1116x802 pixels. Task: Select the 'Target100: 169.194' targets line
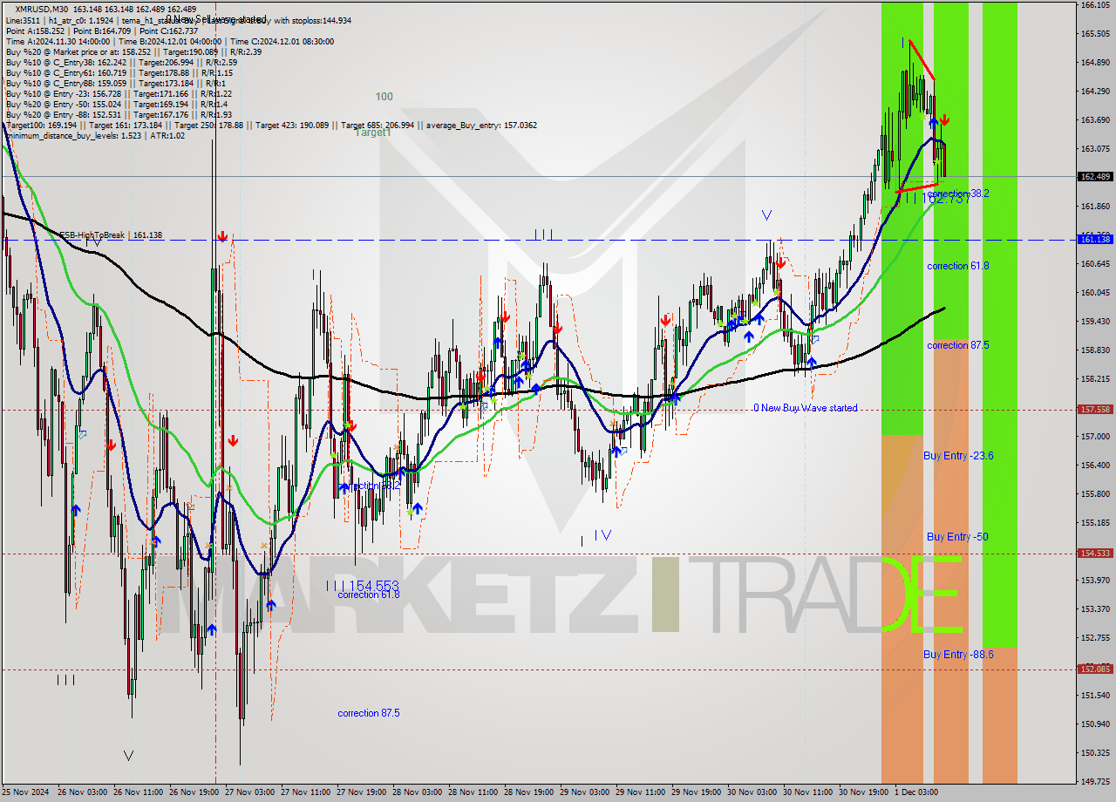point(270,125)
